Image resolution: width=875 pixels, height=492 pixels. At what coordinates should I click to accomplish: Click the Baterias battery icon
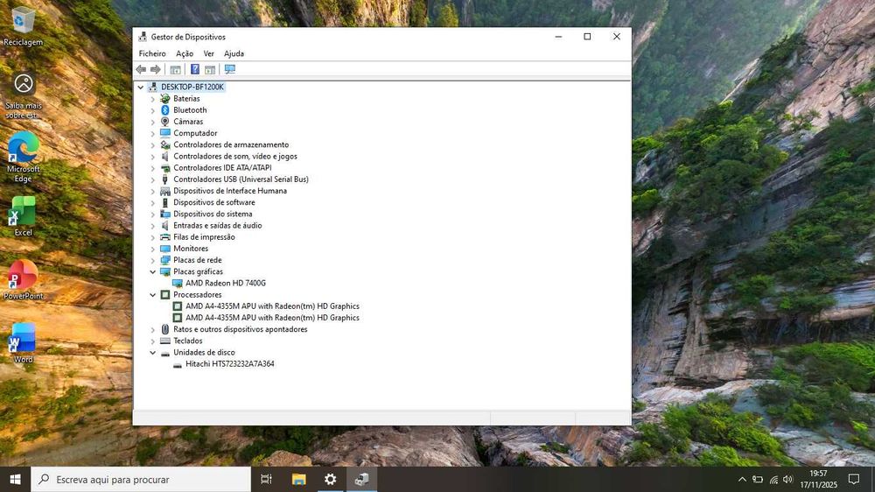tap(165, 98)
